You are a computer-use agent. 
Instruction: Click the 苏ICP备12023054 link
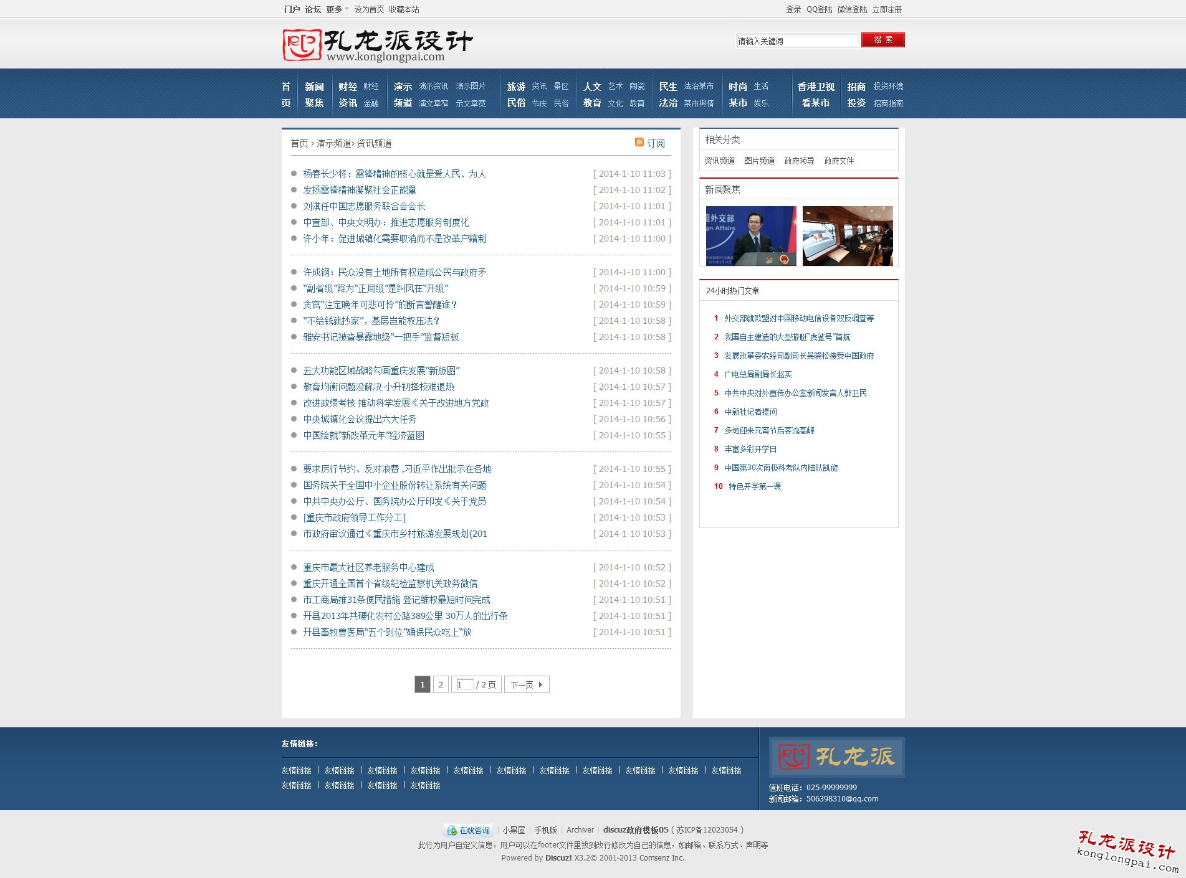707,830
